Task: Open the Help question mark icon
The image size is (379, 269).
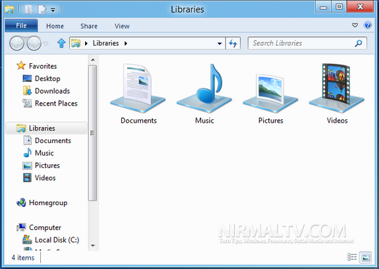Action: pyautogui.click(x=368, y=25)
